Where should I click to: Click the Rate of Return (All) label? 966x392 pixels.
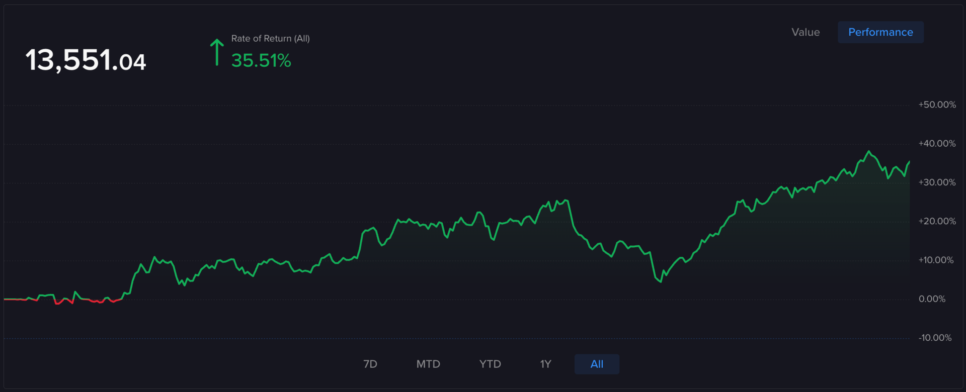(271, 39)
